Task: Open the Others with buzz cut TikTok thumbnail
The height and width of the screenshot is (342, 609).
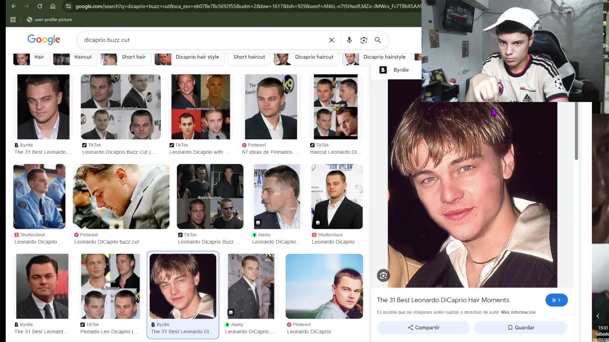Action: (200, 107)
